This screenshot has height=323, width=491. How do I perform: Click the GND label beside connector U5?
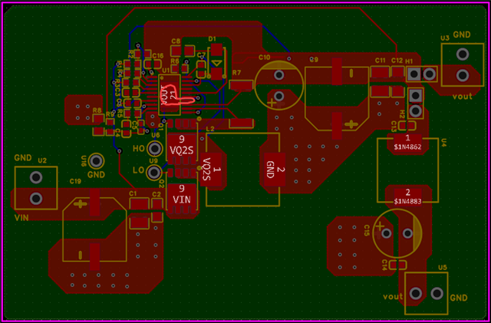click(459, 298)
